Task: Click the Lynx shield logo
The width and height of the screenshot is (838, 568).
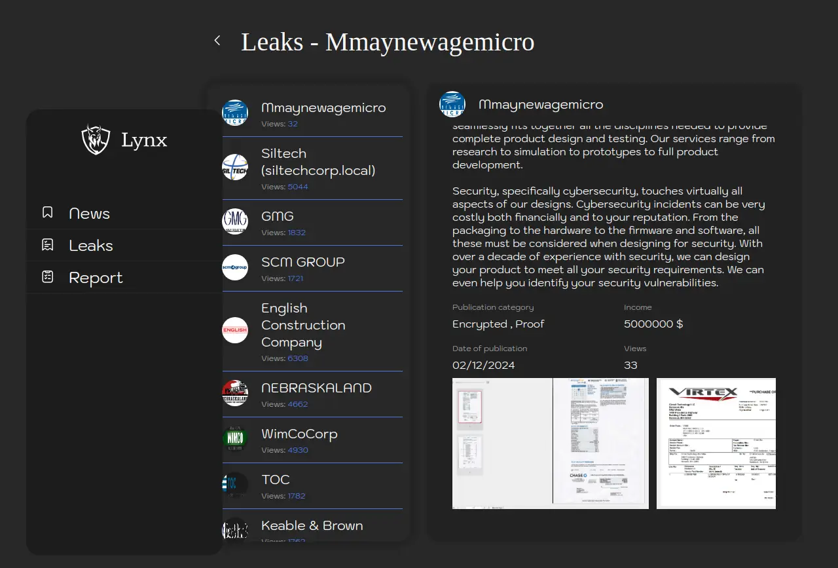Action: click(x=96, y=140)
